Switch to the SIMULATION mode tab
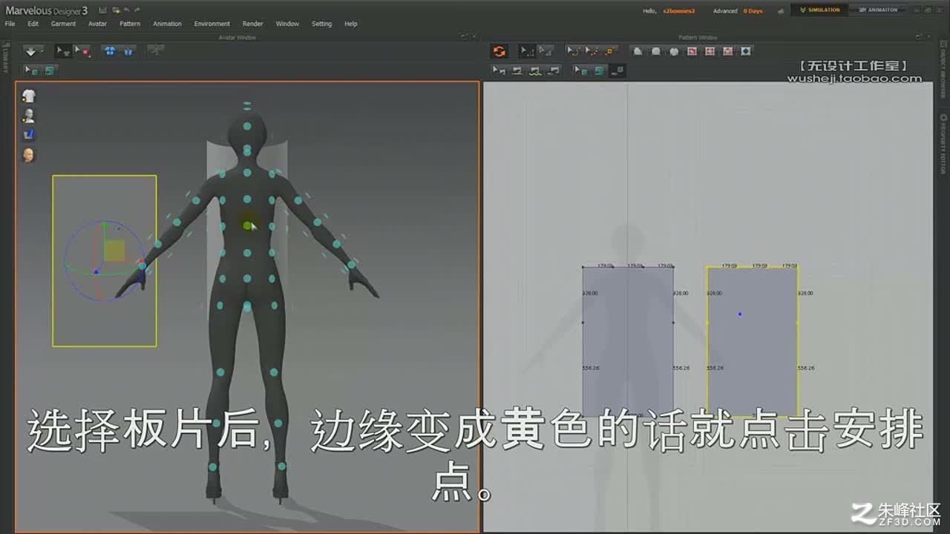950x534 pixels. click(819, 10)
